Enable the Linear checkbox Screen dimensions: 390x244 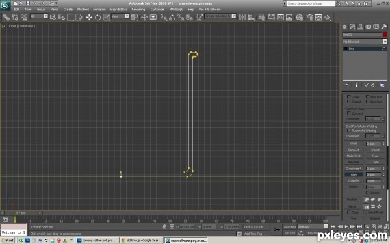coord(348,97)
